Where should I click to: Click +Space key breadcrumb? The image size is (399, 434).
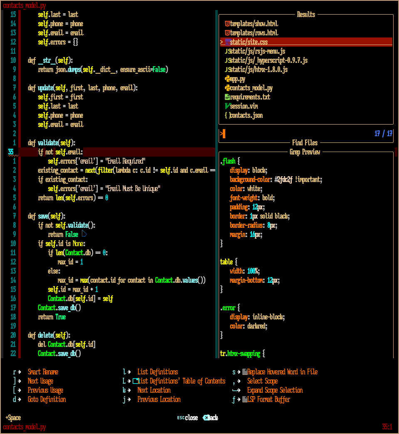pyautogui.click(x=13, y=418)
